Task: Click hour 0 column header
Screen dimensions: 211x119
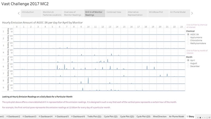Action: pos(17,27)
